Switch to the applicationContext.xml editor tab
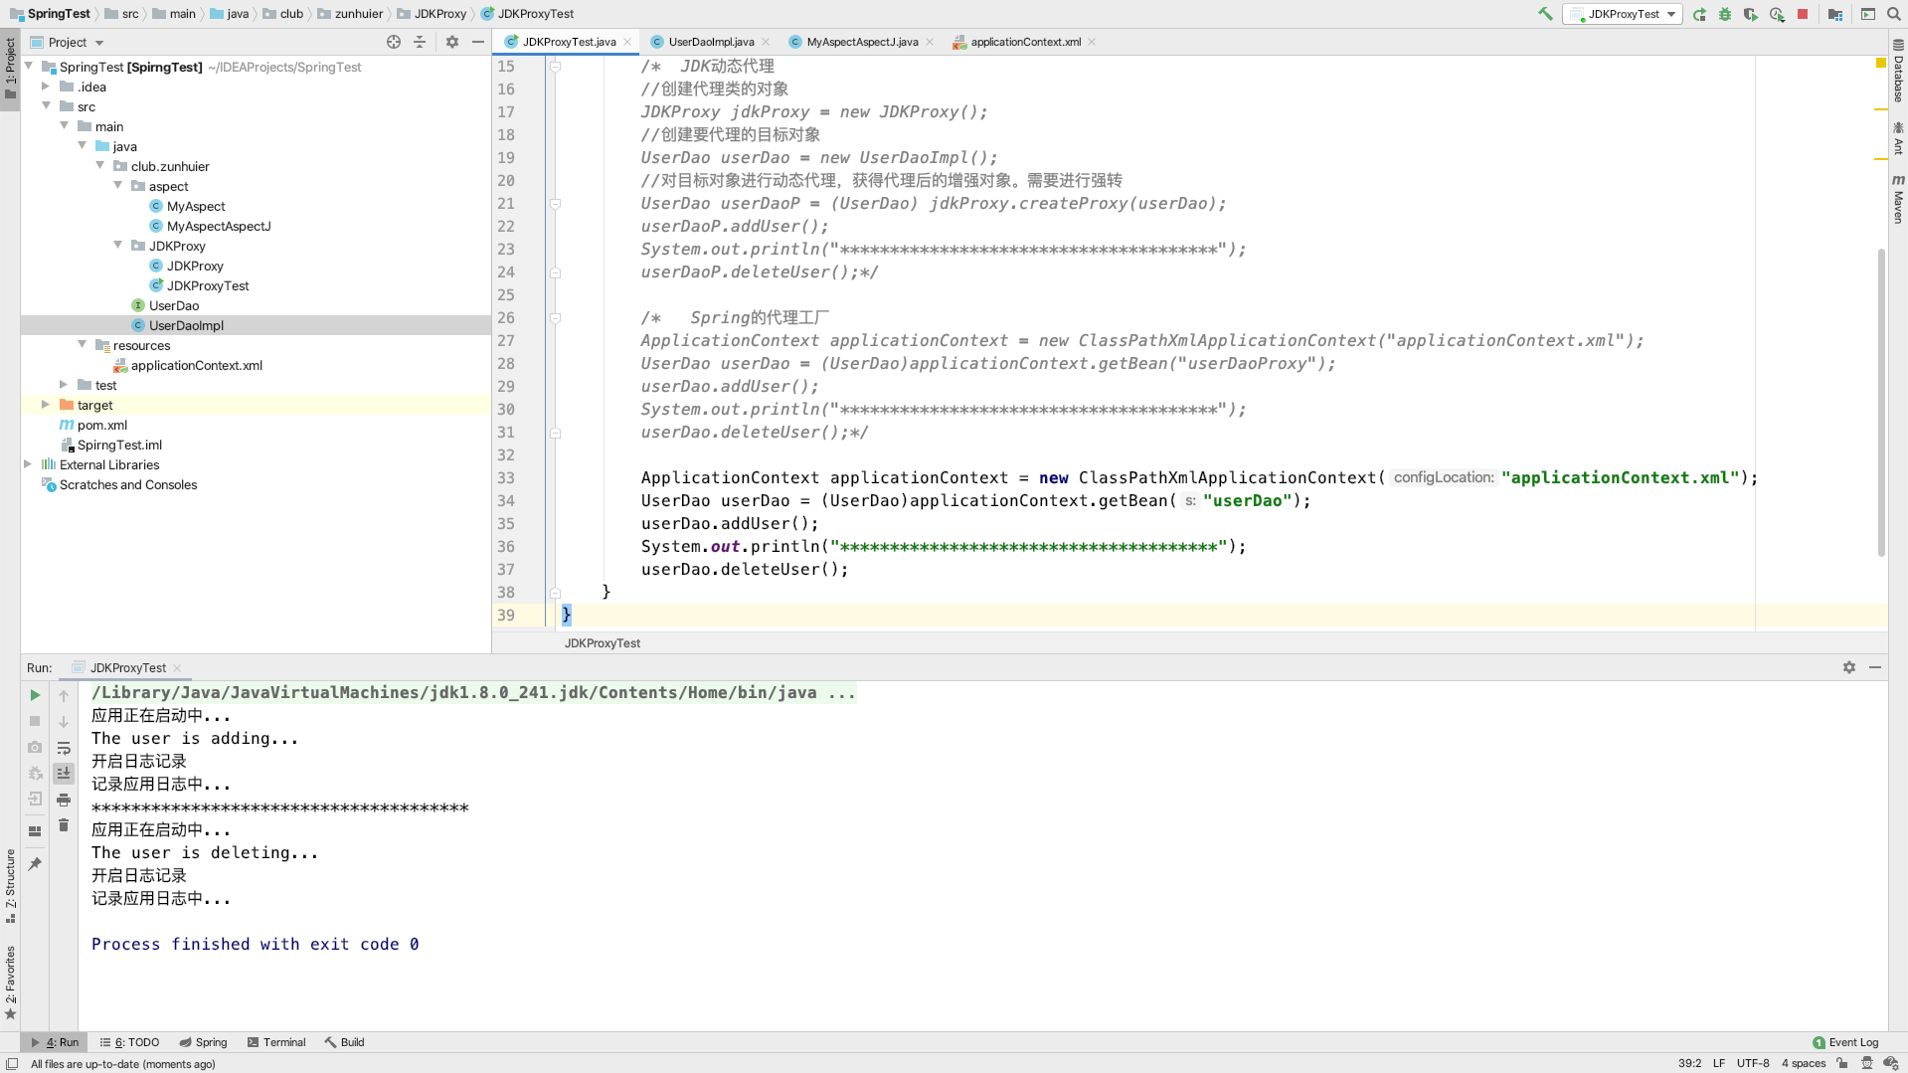 (1025, 42)
